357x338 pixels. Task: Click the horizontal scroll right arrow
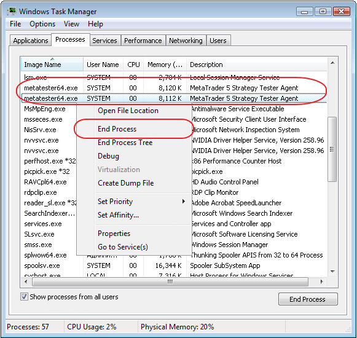(x=322, y=281)
